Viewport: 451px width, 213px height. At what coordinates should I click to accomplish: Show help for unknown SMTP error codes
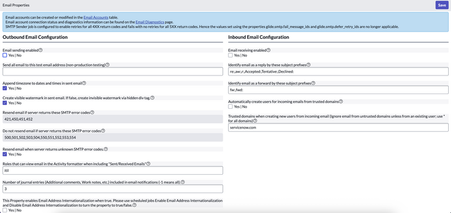106,149
